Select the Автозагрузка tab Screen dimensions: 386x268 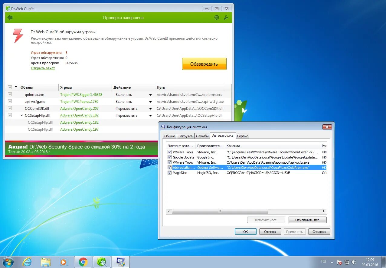(x=223, y=136)
